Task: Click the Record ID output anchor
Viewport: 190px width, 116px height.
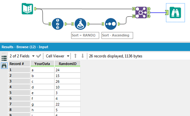Action: point(66,24)
